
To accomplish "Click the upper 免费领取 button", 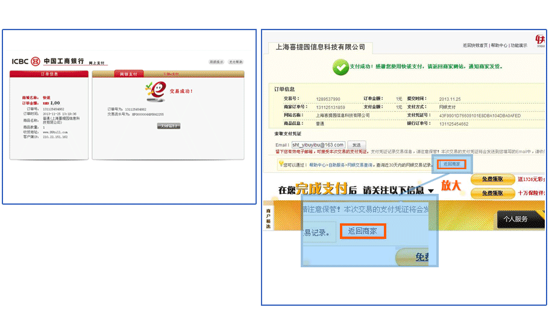I will [x=492, y=179].
